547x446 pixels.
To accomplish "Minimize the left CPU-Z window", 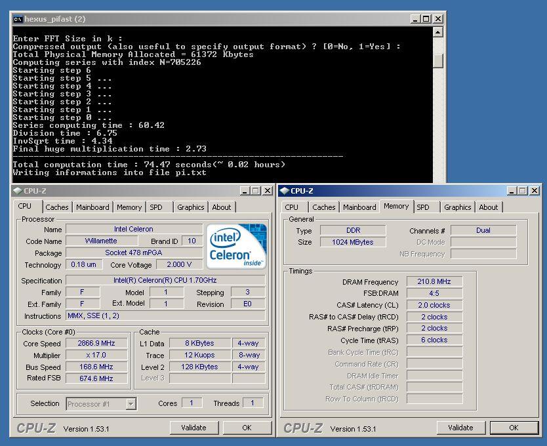I will tap(245, 191).
